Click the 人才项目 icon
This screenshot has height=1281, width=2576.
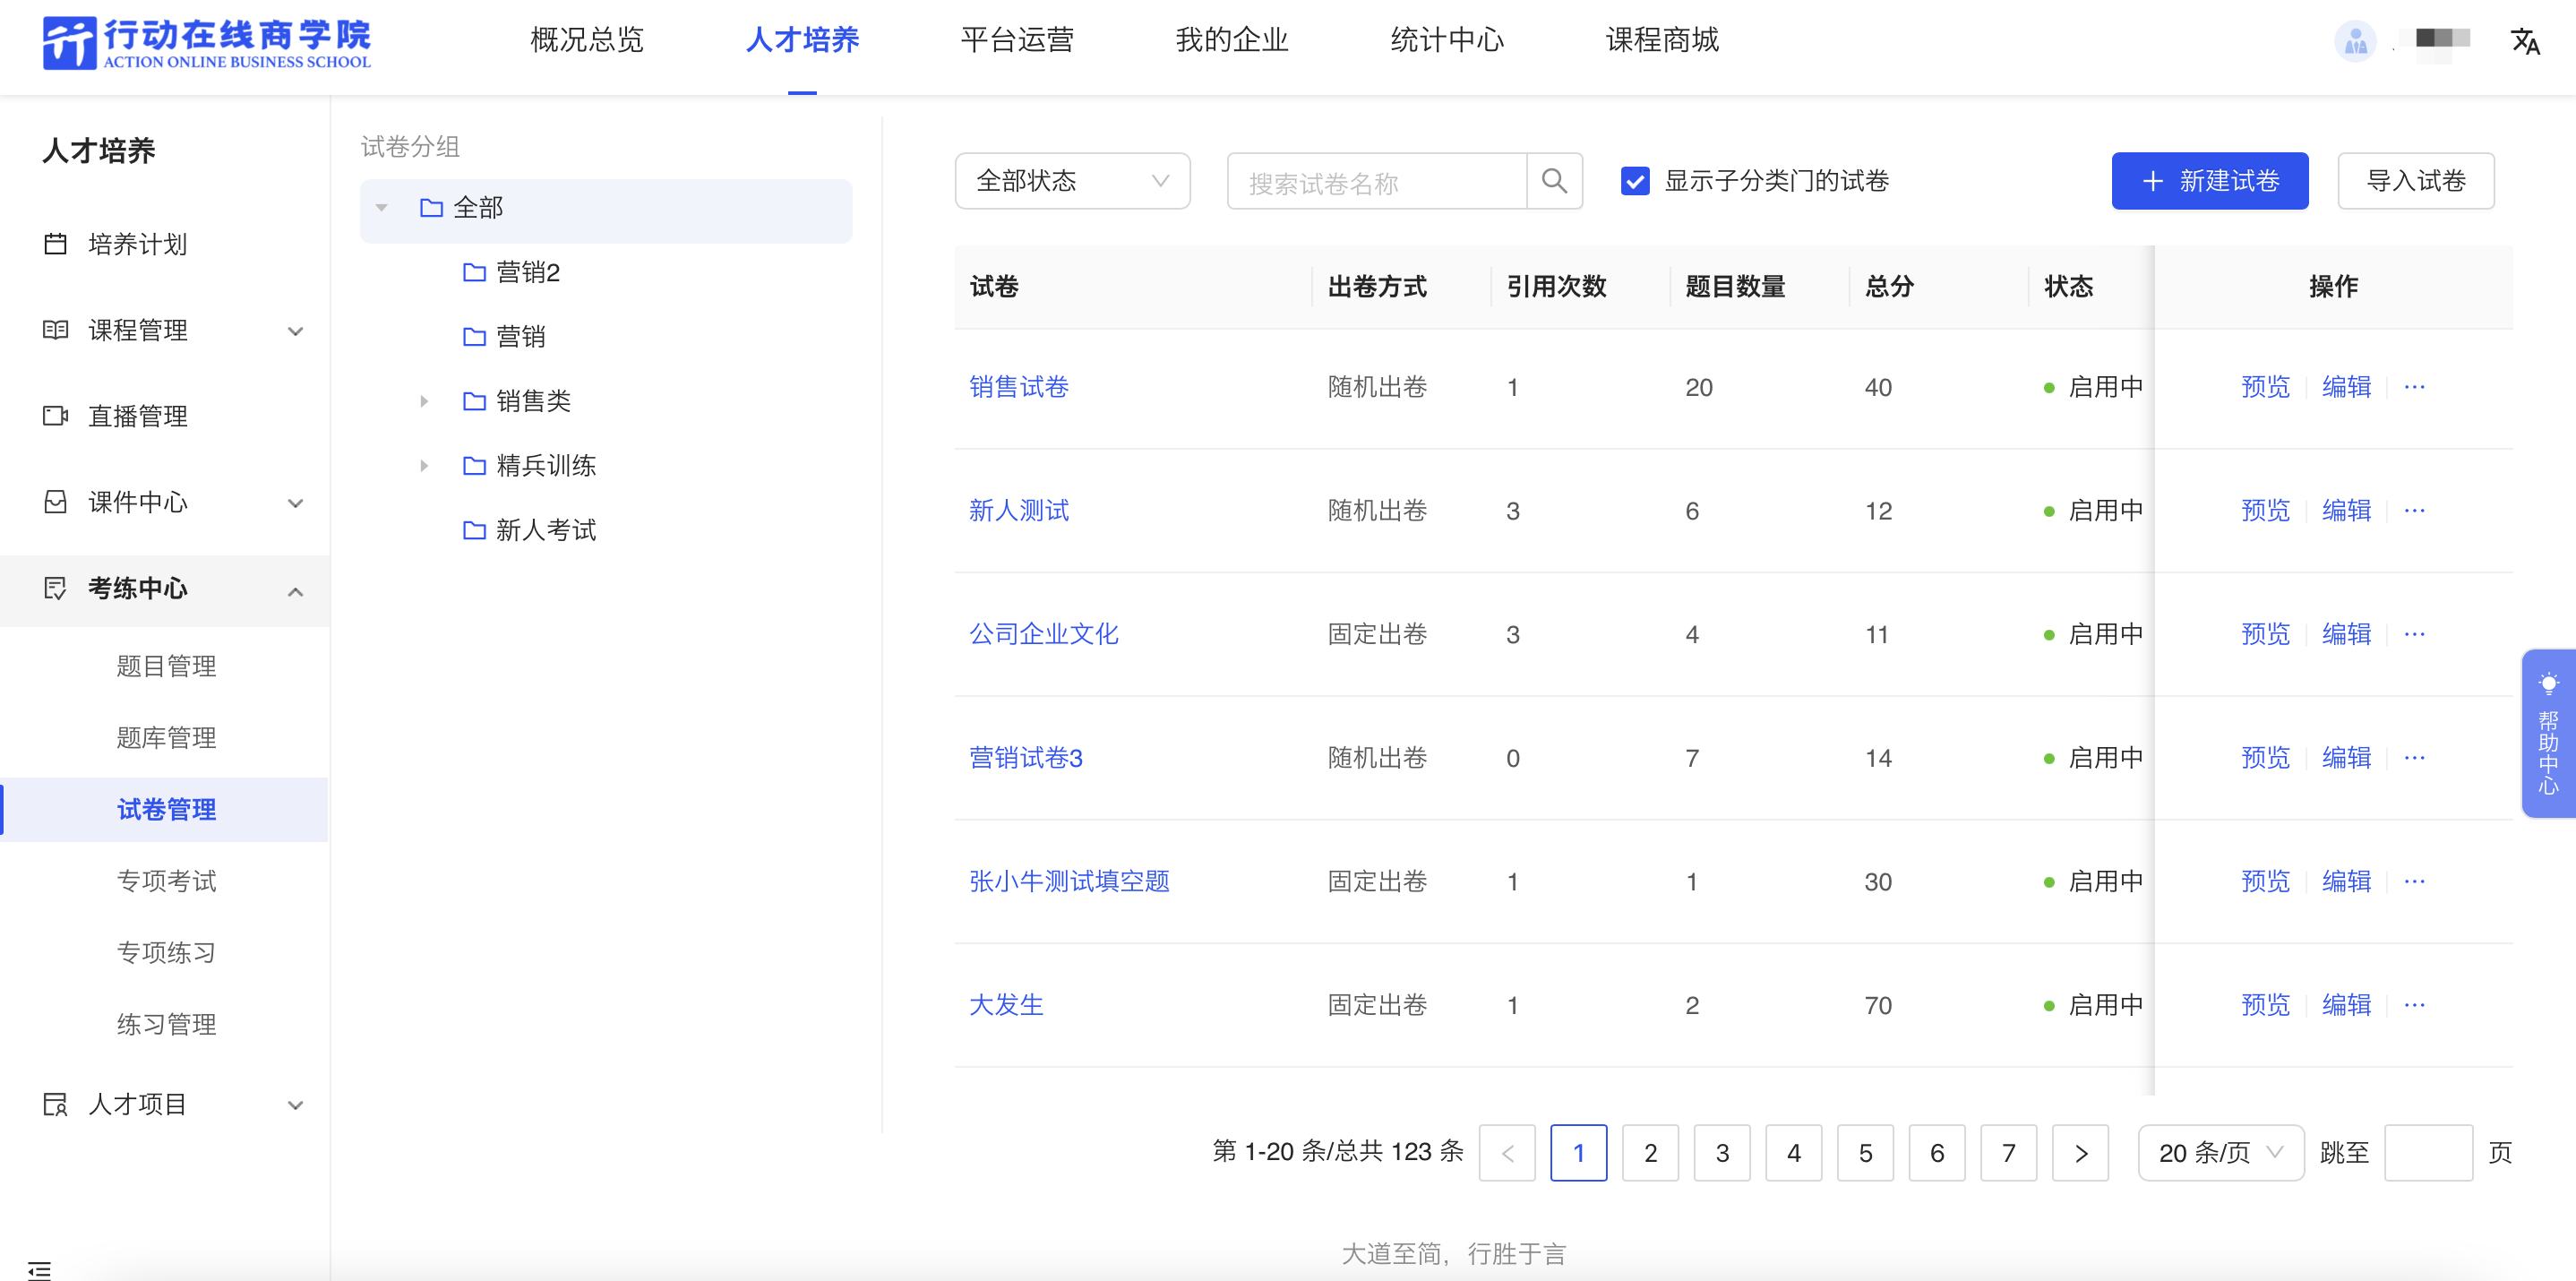coord(56,1104)
